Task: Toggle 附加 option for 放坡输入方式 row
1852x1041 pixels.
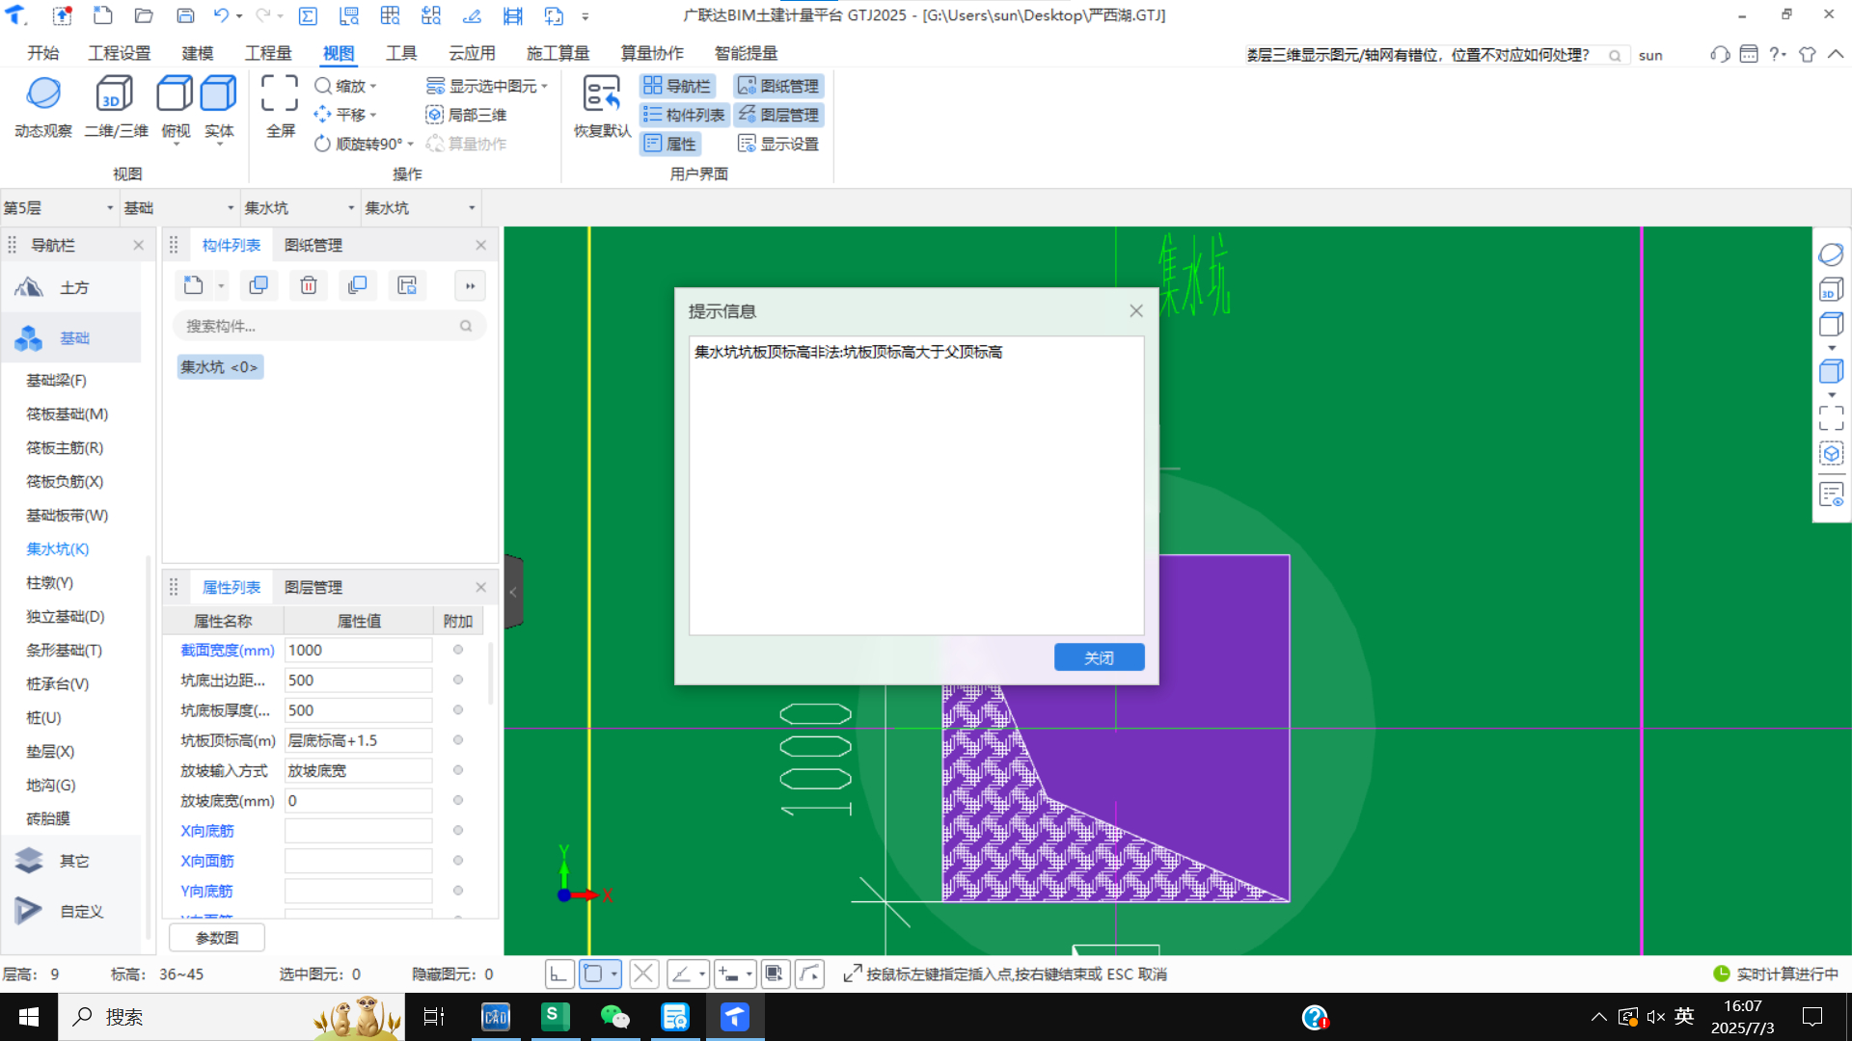Action: [x=458, y=770]
